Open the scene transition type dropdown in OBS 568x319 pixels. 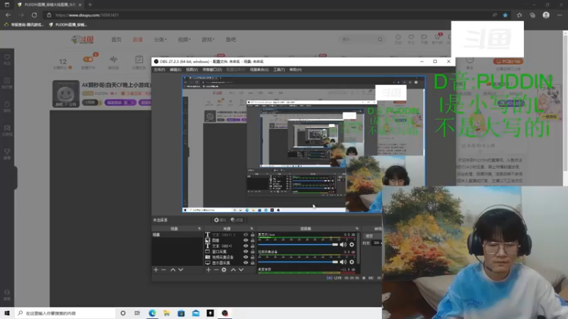(x=372, y=236)
